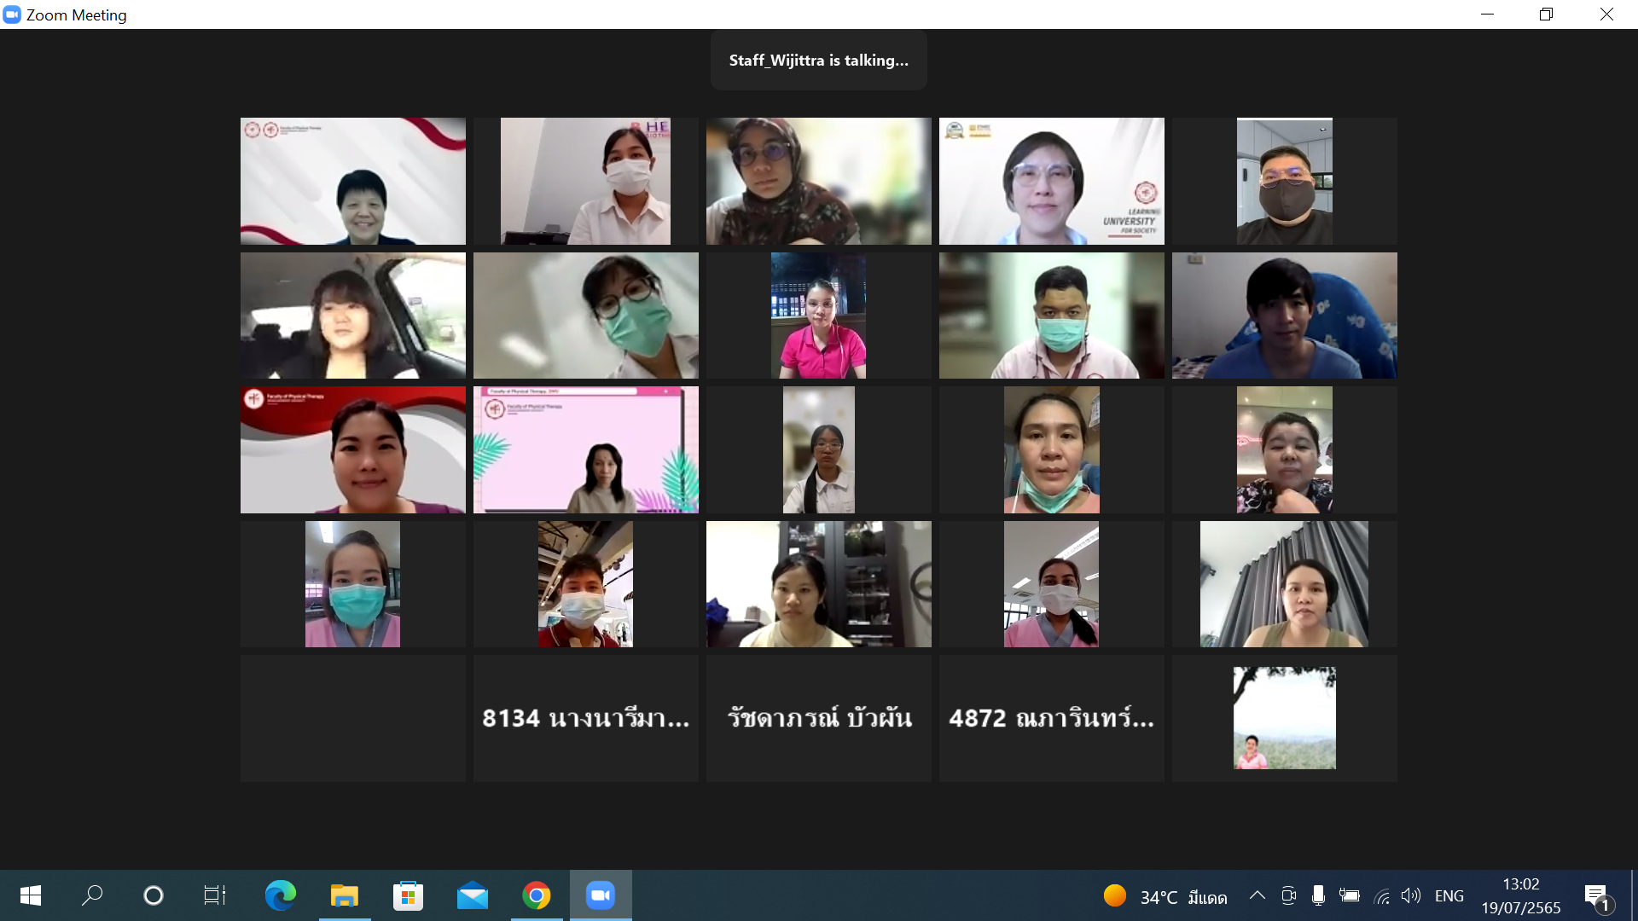
Task: Open notification center with 1 alert
Action: pyautogui.click(x=1597, y=896)
